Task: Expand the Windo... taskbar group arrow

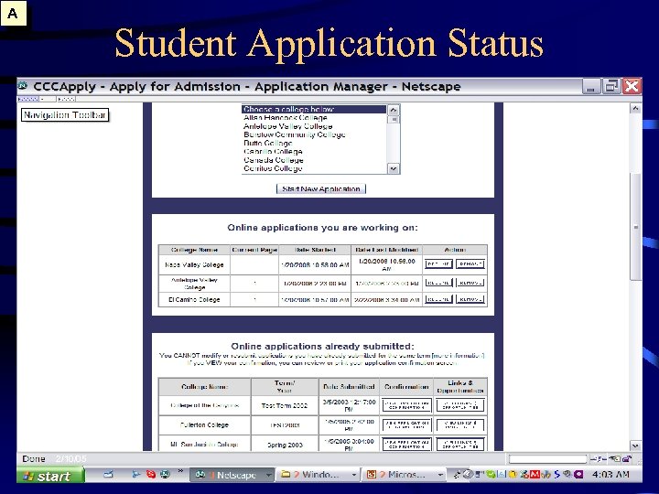Action: (x=354, y=475)
